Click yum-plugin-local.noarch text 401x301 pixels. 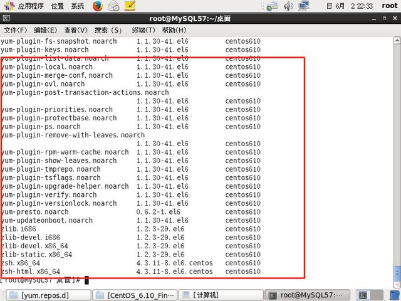pos(46,67)
